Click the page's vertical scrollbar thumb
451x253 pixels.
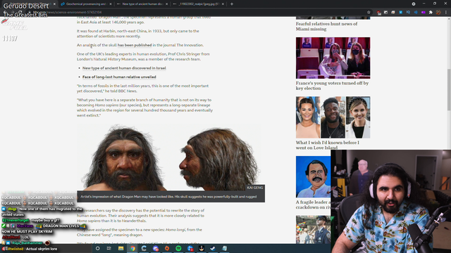(449, 89)
